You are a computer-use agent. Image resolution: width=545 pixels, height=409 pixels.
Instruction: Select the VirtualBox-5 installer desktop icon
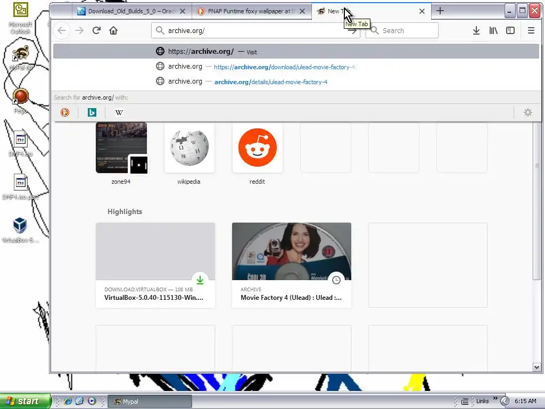coord(20,230)
